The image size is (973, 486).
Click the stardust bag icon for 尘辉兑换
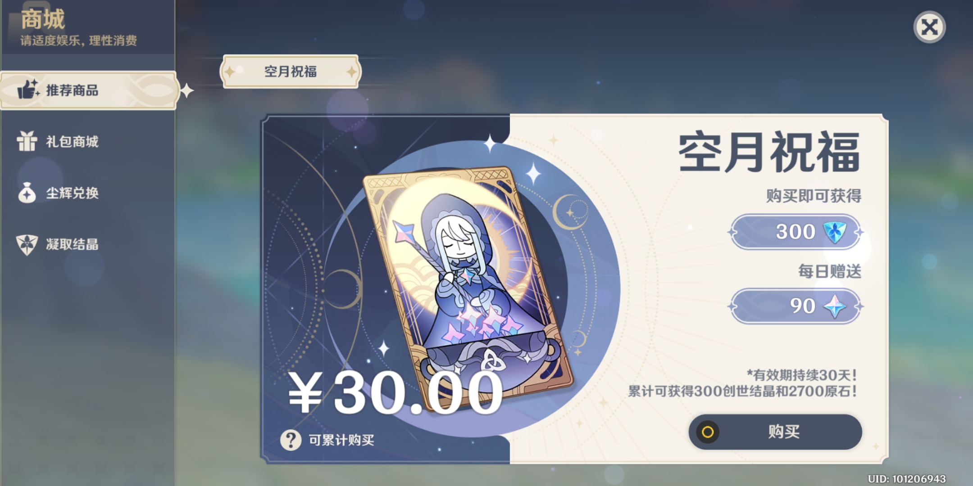(x=27, y=193)
